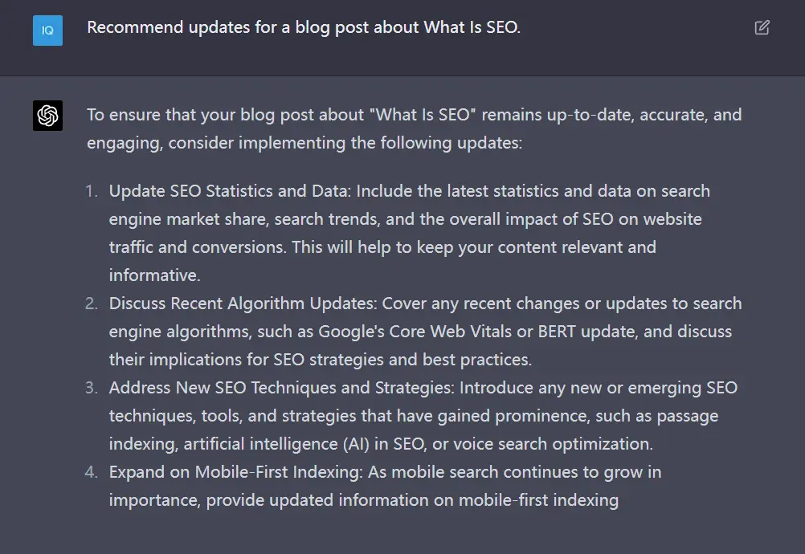Click the user prompt about What Is SEO

coord(304,27)
